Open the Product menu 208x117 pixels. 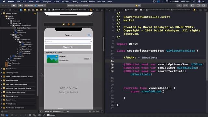[65, 1]
